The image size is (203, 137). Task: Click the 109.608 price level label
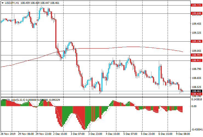click(196, 13)
